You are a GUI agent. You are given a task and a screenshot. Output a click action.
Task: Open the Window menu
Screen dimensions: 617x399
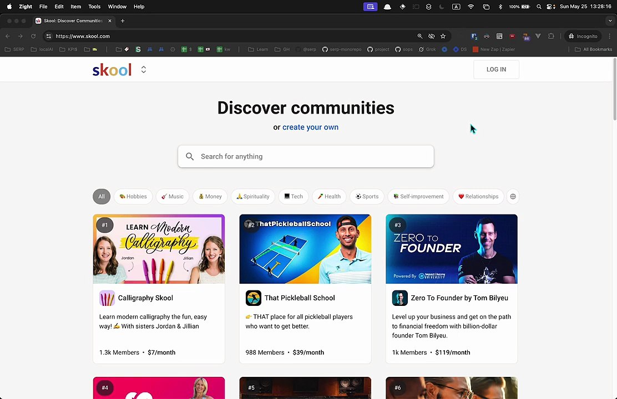117,7
